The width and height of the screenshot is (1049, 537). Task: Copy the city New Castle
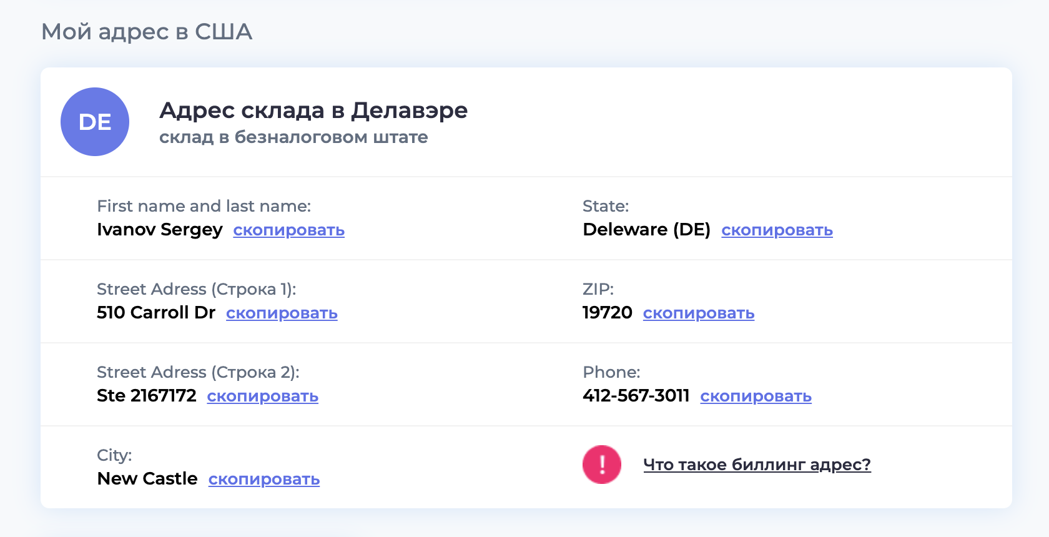pyautogui.click(x=263, y=480)
